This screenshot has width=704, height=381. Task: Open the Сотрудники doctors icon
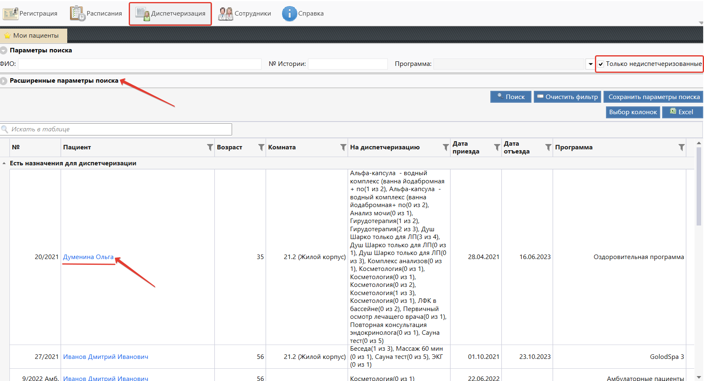click(226, 14)
